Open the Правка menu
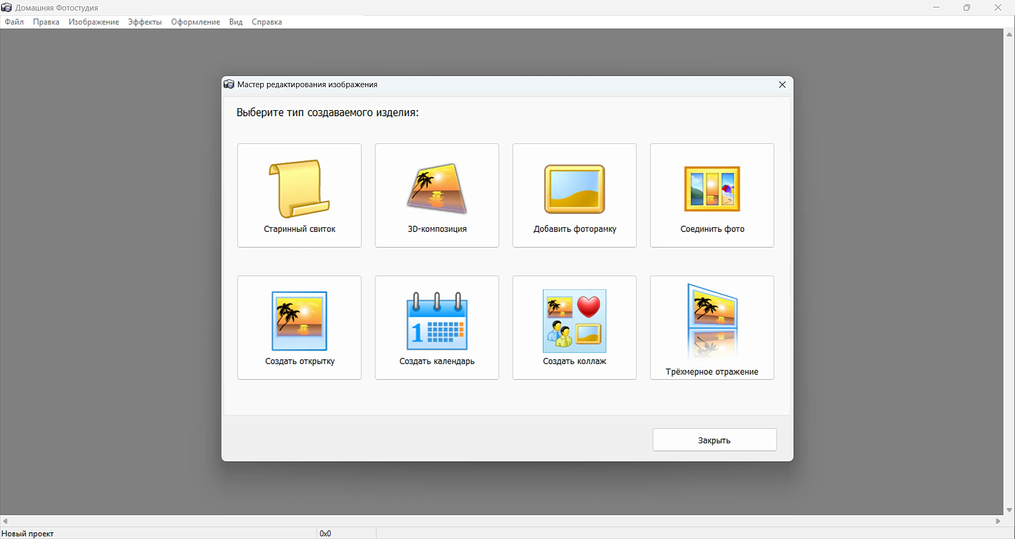Viewport: 1015px width, 539px height. click(46, 22)
